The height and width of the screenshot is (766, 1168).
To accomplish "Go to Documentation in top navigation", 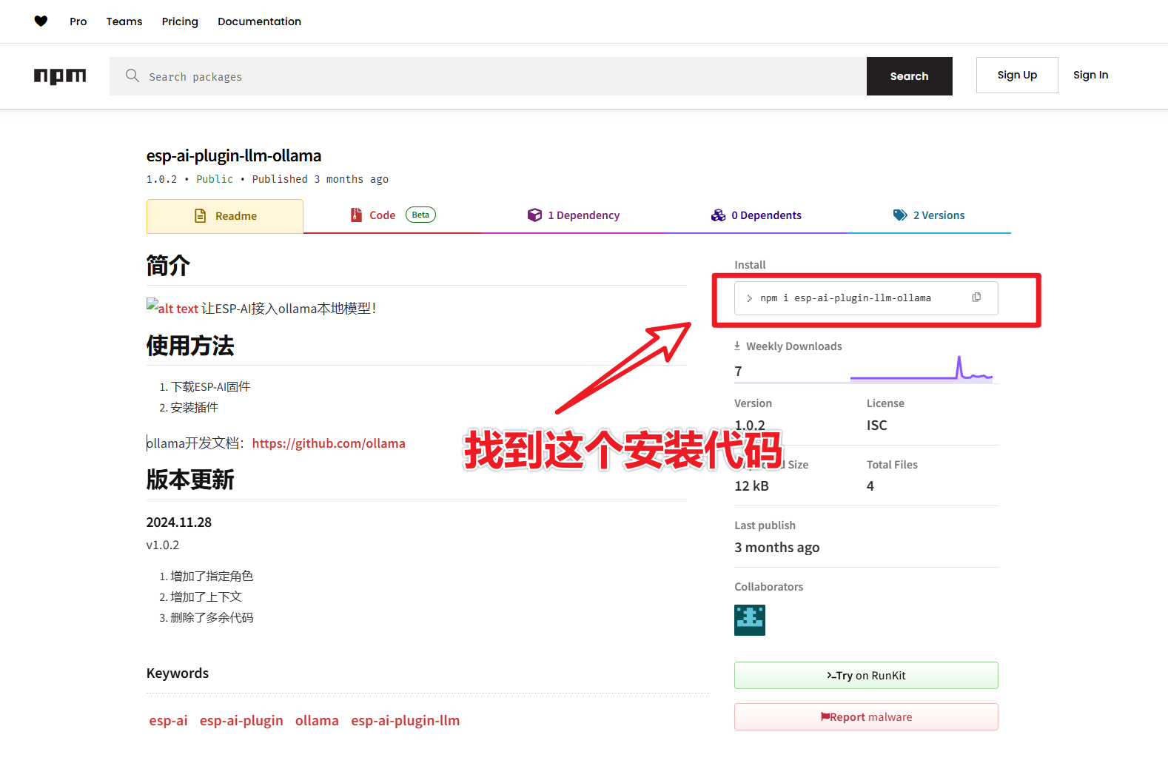I will click(259, 21).
